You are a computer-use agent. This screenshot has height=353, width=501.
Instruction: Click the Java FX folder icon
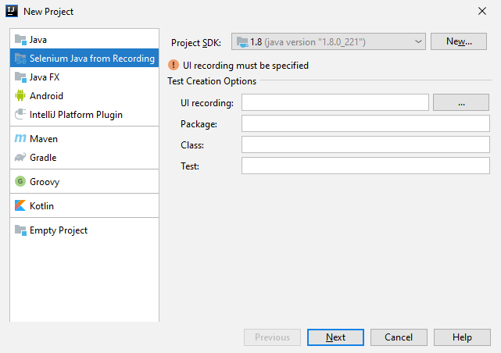coord(20,77)
